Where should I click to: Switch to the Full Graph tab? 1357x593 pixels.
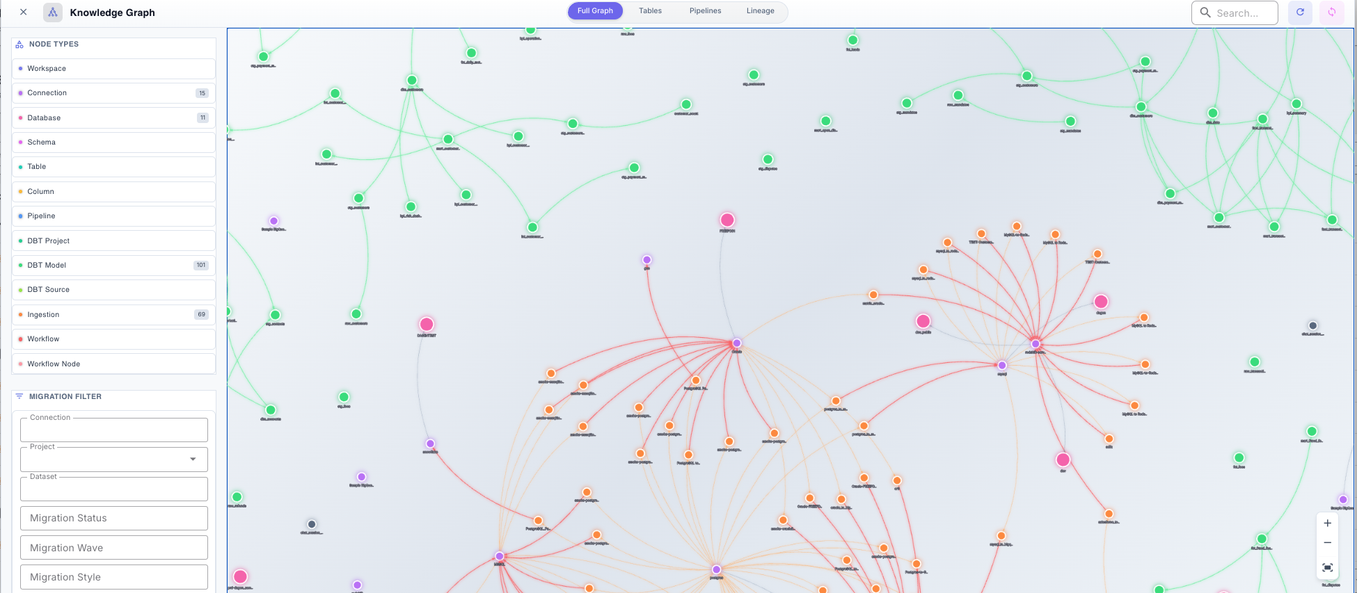click(595, 11)
